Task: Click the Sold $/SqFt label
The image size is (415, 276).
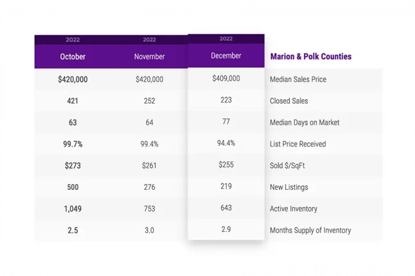Action: (x=287, y=166)
